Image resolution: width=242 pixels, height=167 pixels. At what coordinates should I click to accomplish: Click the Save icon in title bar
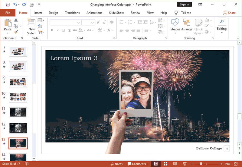(x=8, y=5)
